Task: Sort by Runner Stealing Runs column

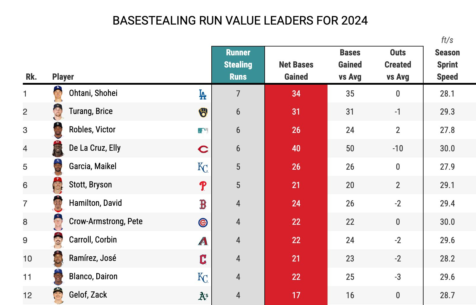Action: pos(238,65)
